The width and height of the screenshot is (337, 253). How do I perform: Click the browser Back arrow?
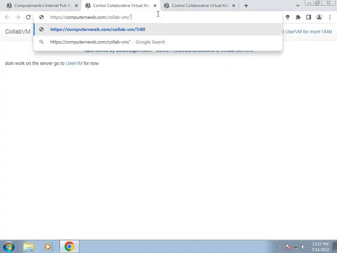(x=7, y=17)
